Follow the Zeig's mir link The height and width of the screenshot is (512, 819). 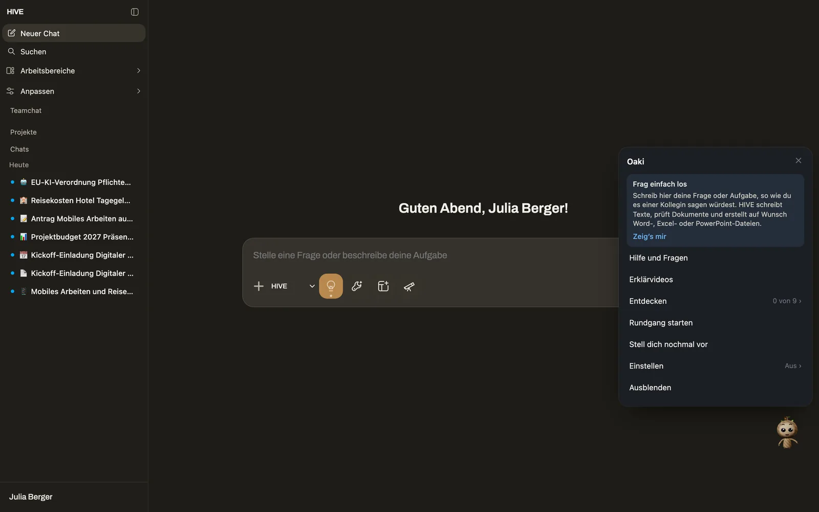point(650,237)
